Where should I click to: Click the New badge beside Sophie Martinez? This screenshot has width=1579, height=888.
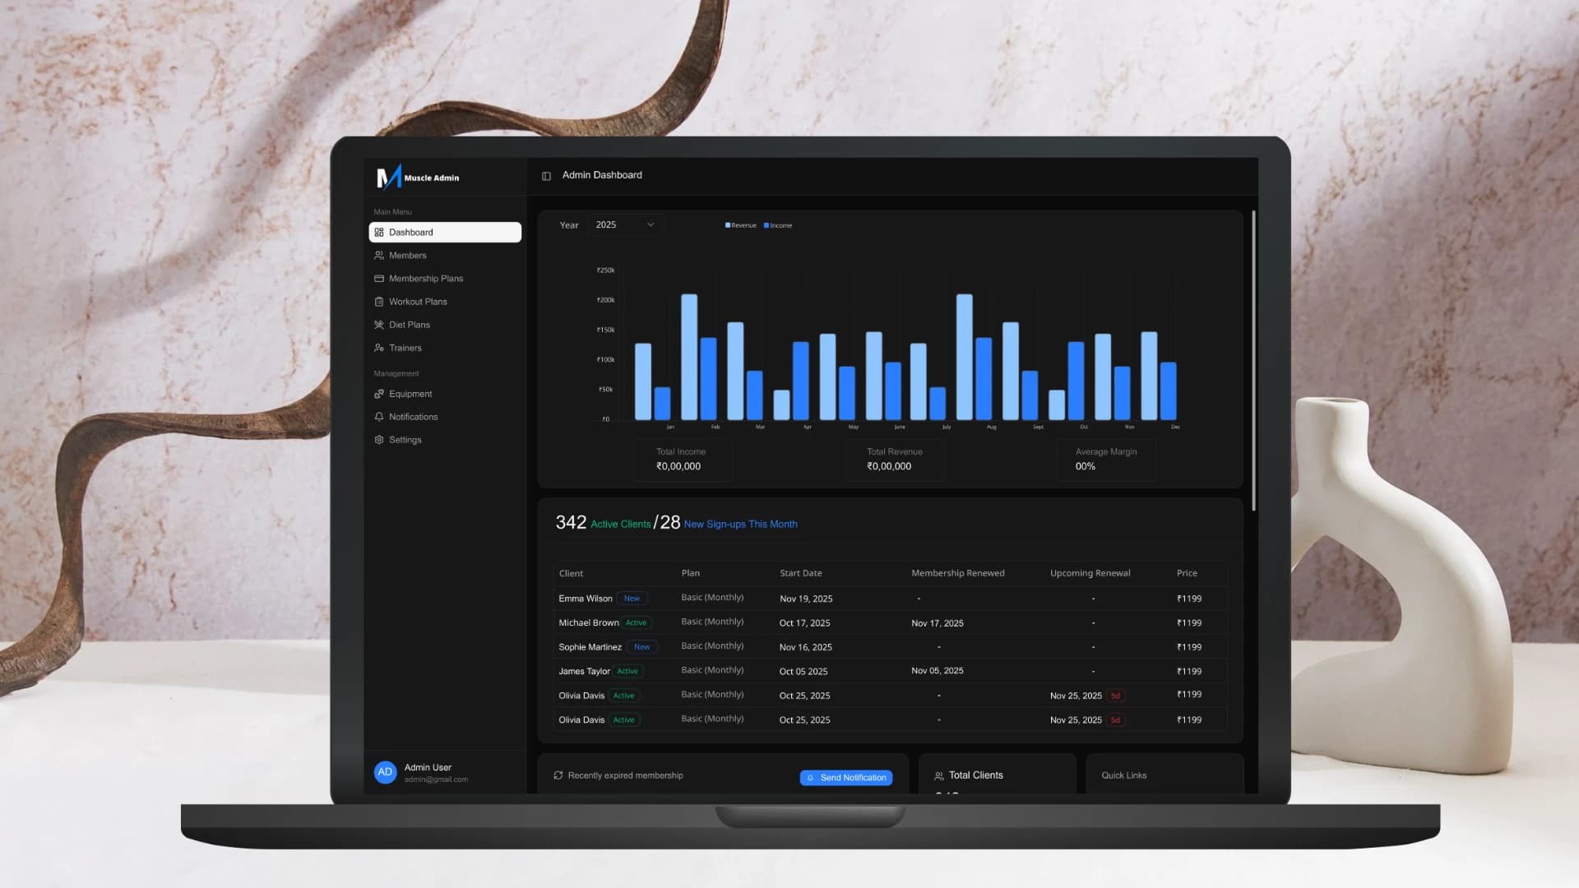coord(642,647)
